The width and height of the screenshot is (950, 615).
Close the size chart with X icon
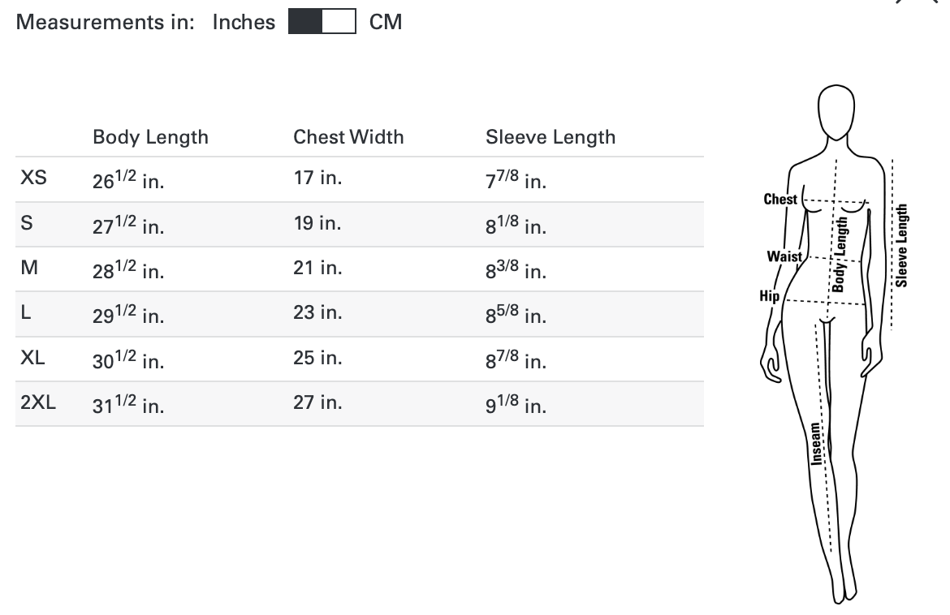918,2
